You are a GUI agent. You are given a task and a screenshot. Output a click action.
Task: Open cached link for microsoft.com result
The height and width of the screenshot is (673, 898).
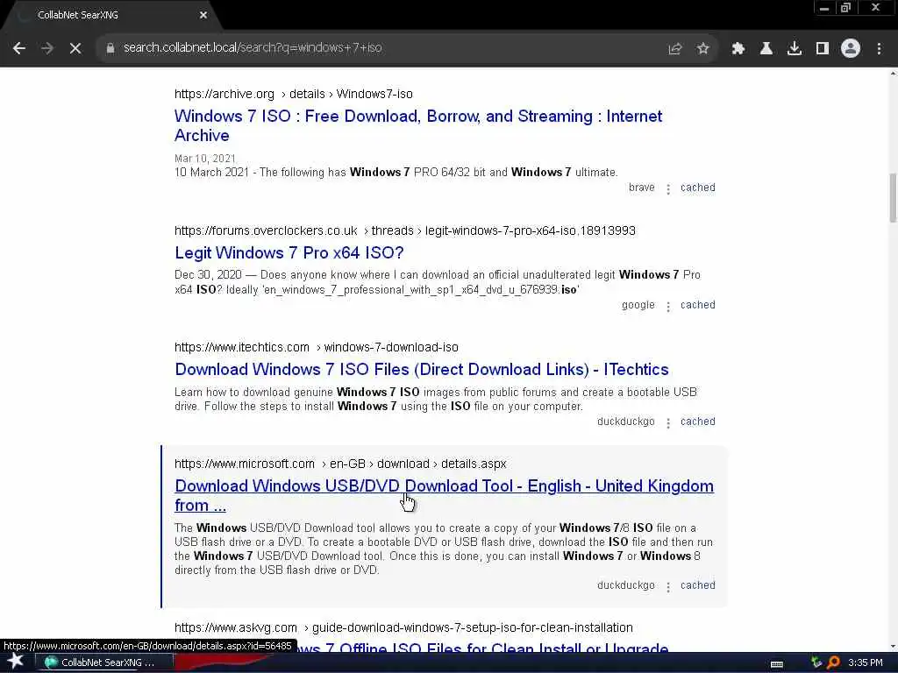697,585
